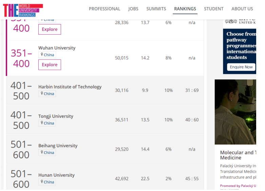Viewport: 265px width, 191px height.
Task: Click rank 501–600 beside Beihang University
Action: [x=21, y=150]
